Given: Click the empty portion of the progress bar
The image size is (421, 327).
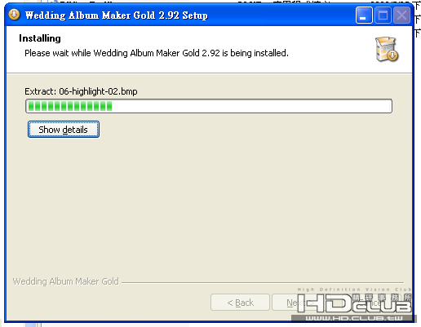Looking at the screenshot, I should [251, 106].
